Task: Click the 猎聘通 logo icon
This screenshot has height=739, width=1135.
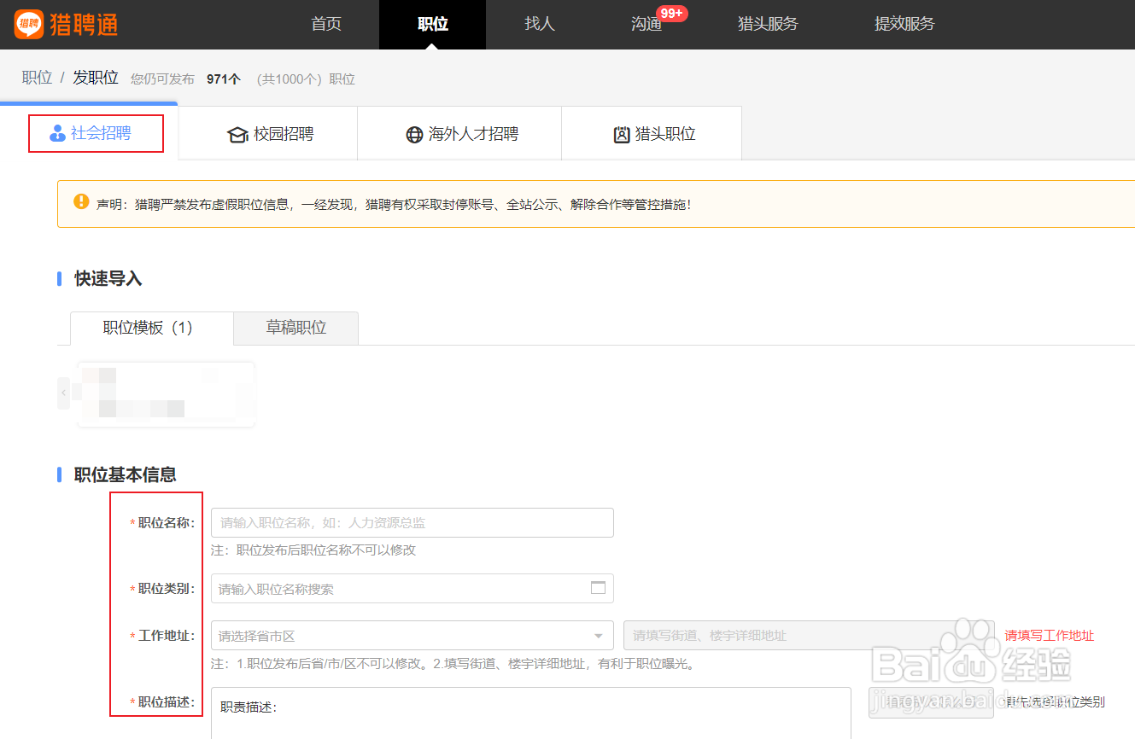Action: tap(29, 24)
